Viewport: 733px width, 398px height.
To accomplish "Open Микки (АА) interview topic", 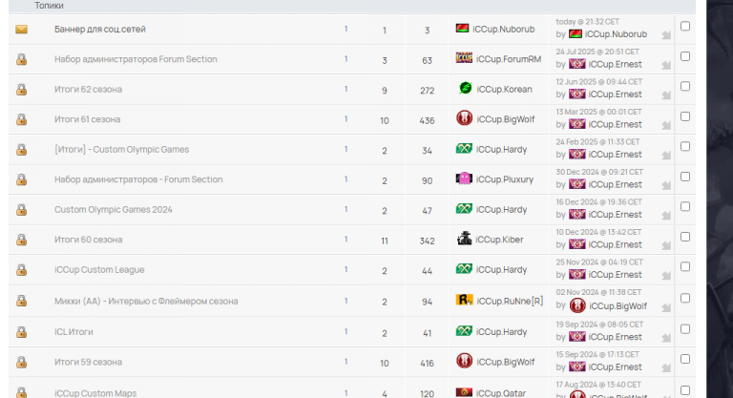I will click(x=146, y=302).
